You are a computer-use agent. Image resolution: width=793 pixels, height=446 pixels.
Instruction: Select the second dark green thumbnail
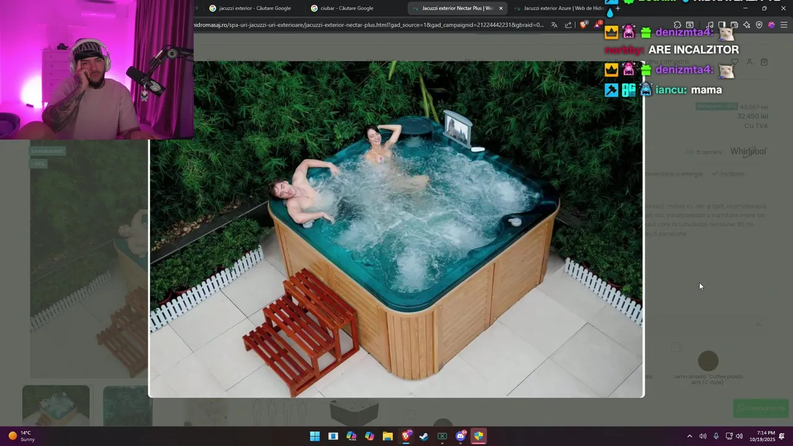tap(128, 406)
